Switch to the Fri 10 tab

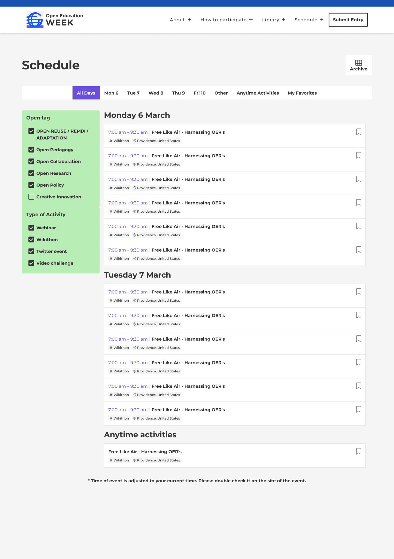point(200,93)
